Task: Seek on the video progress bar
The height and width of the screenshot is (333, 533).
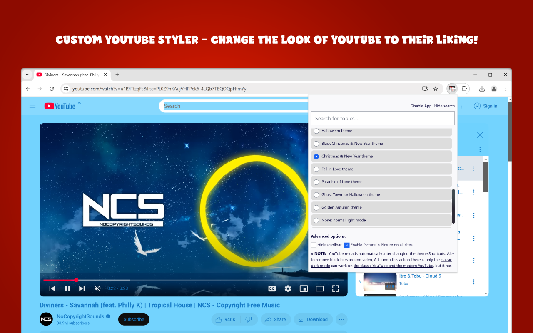Action: [193, 280]
